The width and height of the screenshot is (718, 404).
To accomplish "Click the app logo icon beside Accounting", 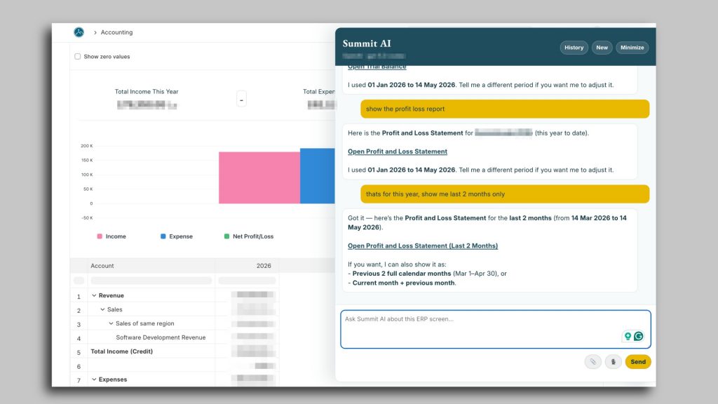I will (79, 32).
